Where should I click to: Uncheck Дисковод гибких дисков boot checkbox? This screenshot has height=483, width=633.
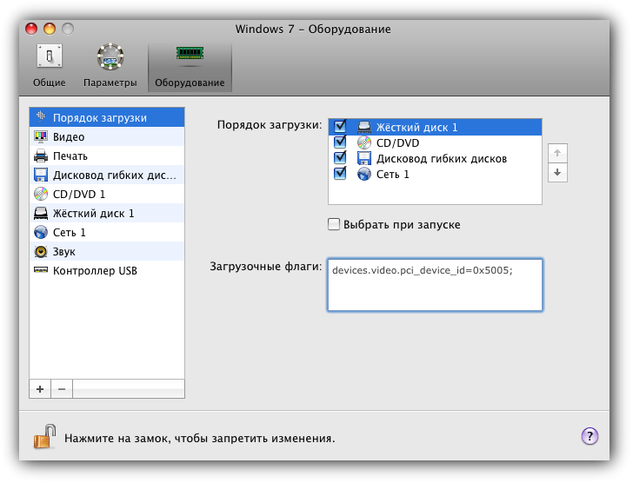click(x=340, y=157)
